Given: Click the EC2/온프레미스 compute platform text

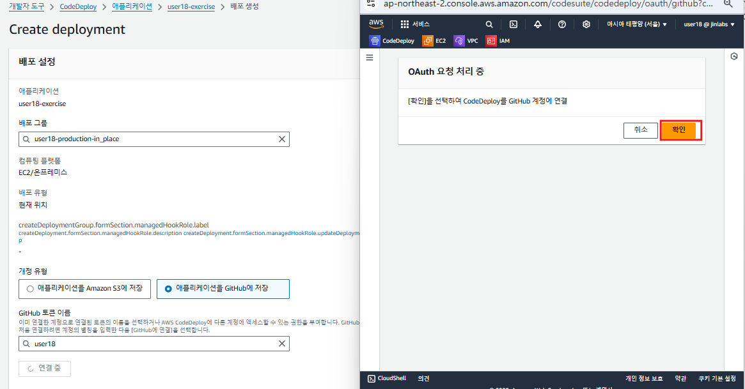Looking at the screenshot, I should 43,172.
